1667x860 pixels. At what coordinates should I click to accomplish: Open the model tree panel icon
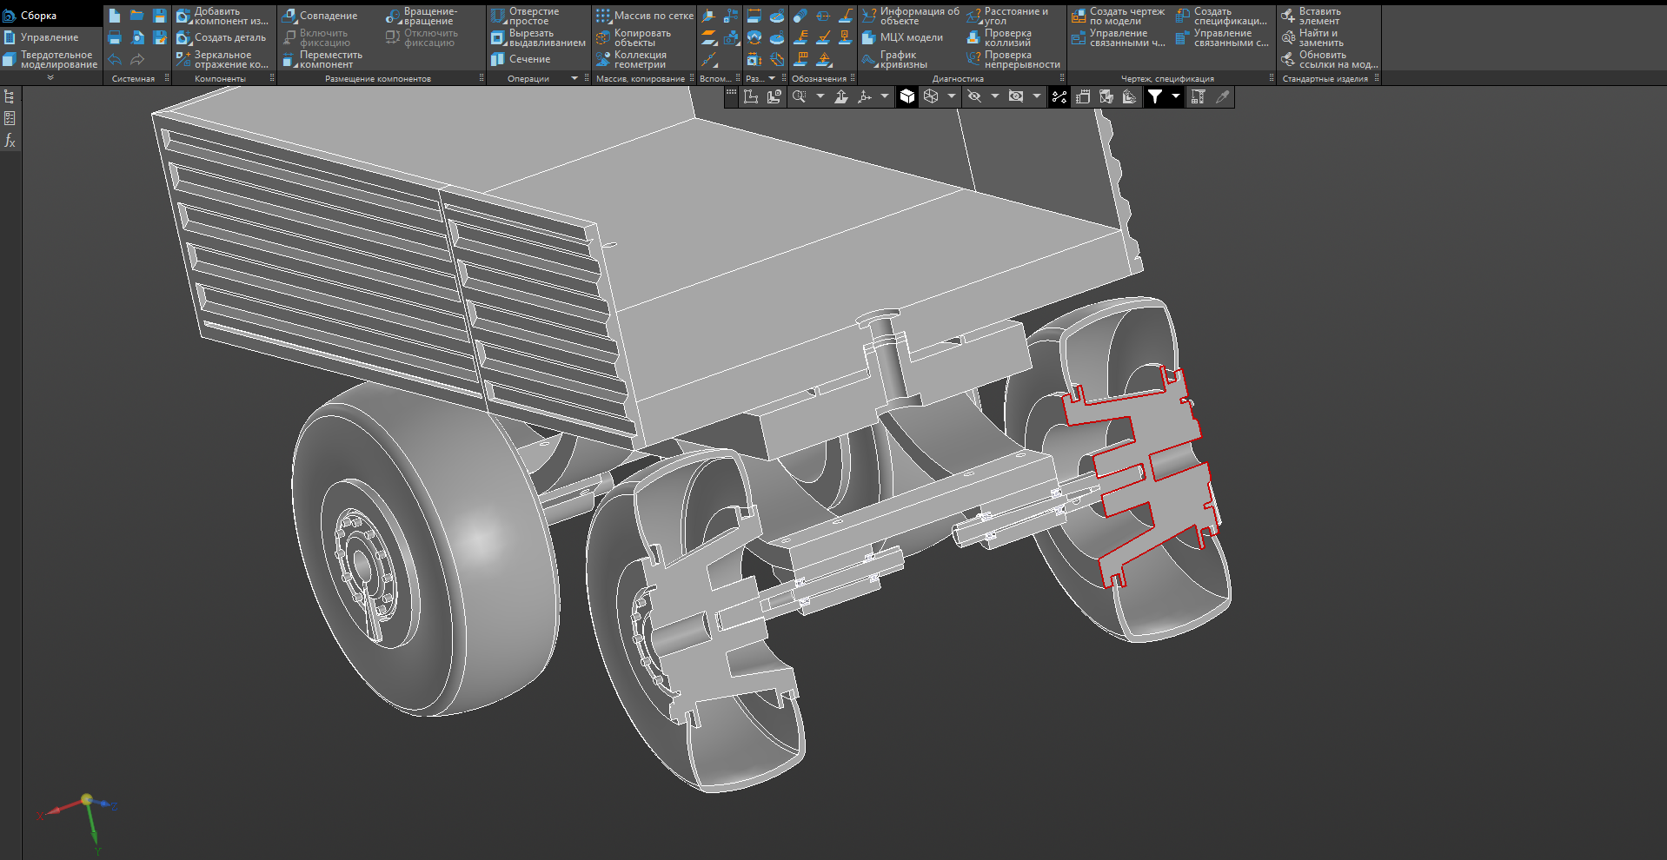click(x=10, y=96)
